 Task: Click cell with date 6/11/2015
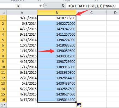click(x=22, y=72)
